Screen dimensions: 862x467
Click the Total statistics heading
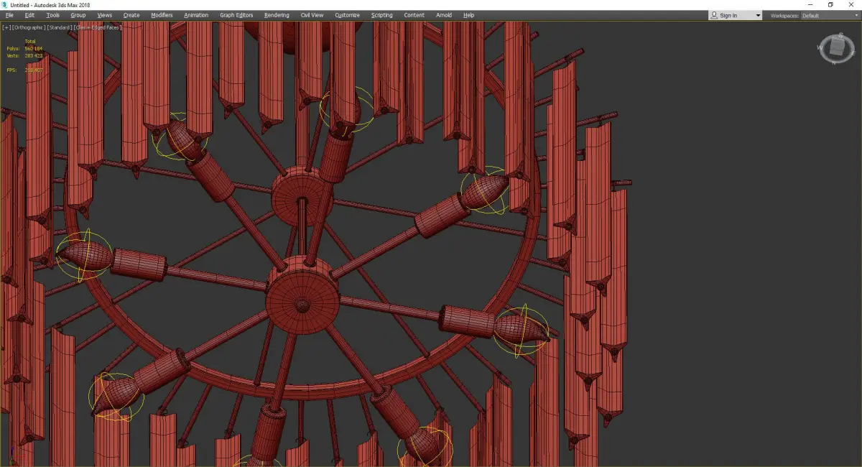[30, 42]
